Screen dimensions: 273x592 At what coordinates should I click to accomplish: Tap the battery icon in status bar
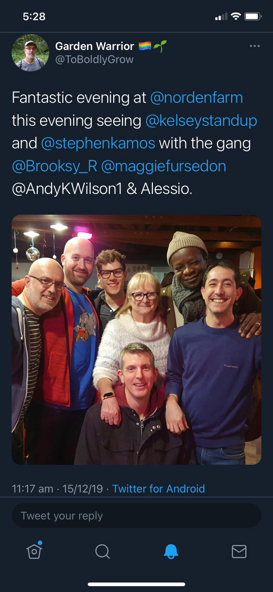253,16
